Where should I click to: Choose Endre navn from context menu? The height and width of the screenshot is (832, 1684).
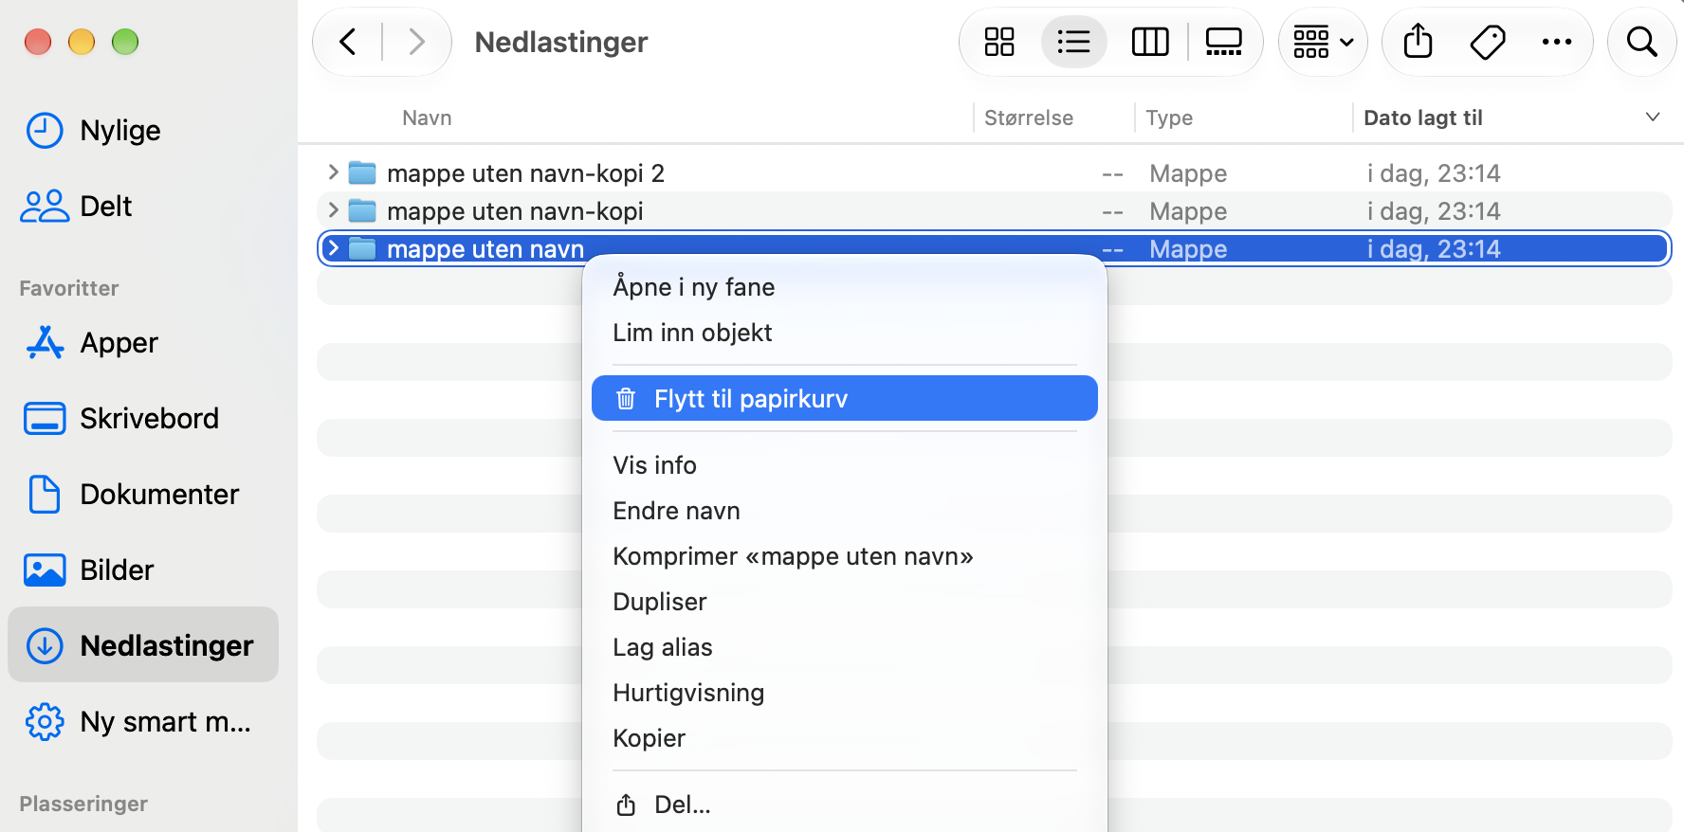pos(844,511)
